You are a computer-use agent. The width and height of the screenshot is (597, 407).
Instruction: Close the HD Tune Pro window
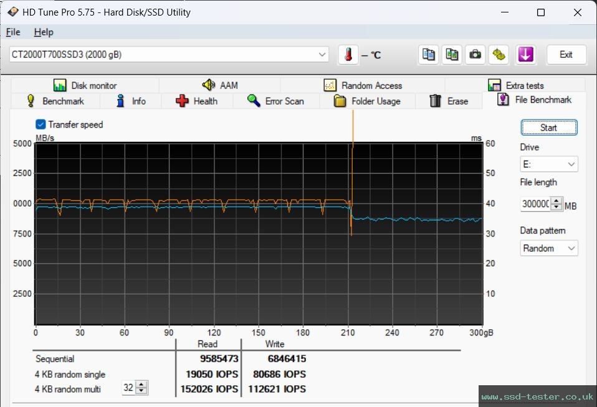(x=578, y=12)
